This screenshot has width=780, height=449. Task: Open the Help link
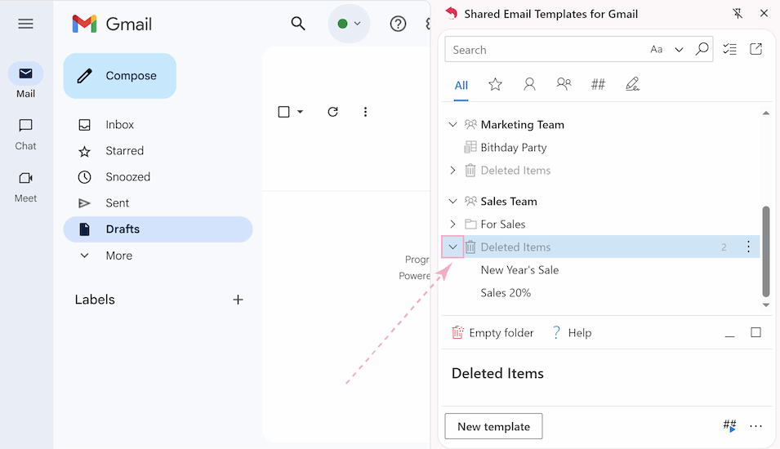572,332
